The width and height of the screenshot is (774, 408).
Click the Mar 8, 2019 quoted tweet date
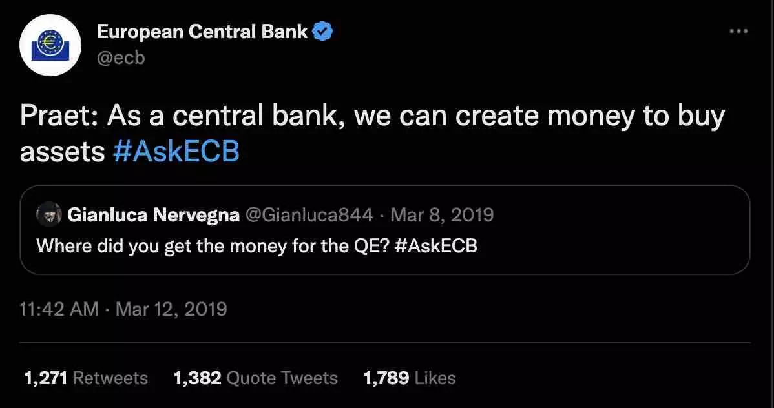coord(442,214)
